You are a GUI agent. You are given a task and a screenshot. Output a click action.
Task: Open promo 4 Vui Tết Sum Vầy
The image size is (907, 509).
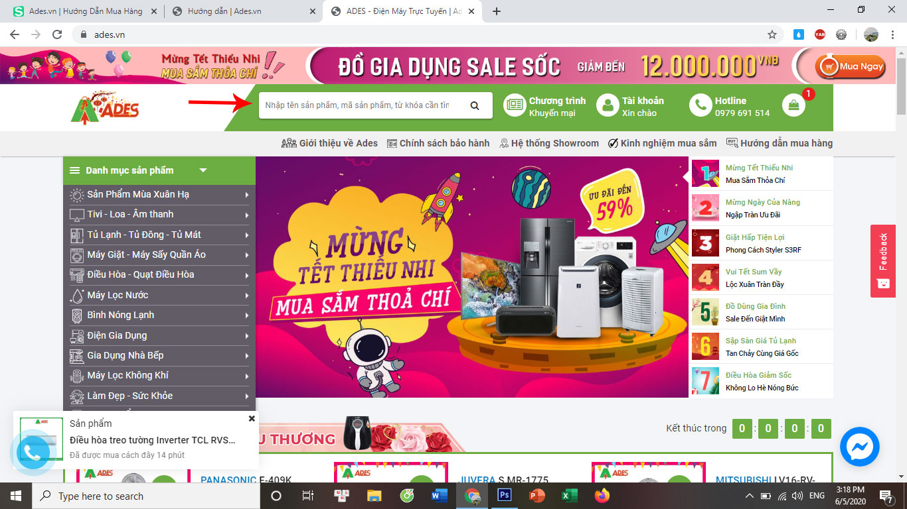click(x=762, y=278)
